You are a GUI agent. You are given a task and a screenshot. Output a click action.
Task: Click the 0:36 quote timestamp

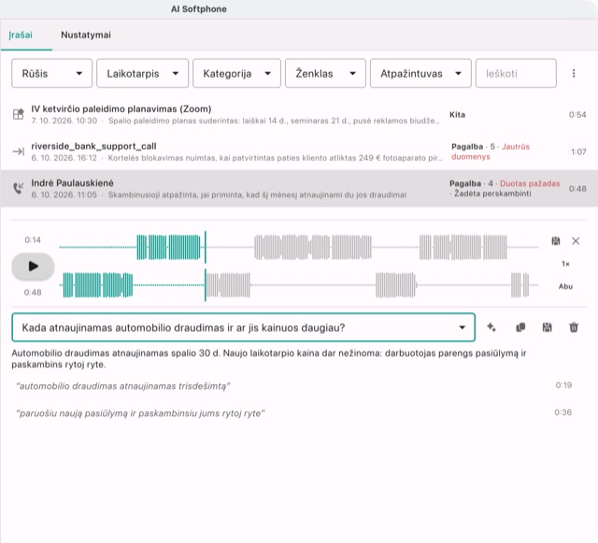(x=562, y=412)
